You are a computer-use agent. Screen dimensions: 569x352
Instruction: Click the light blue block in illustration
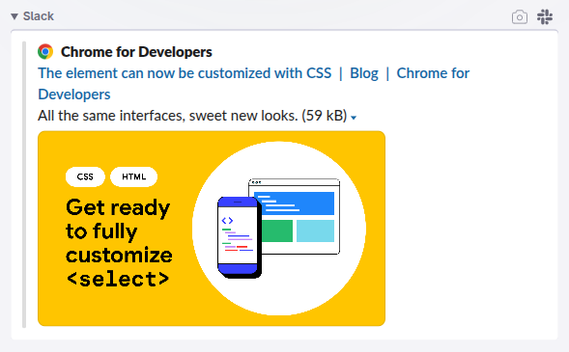315,230
